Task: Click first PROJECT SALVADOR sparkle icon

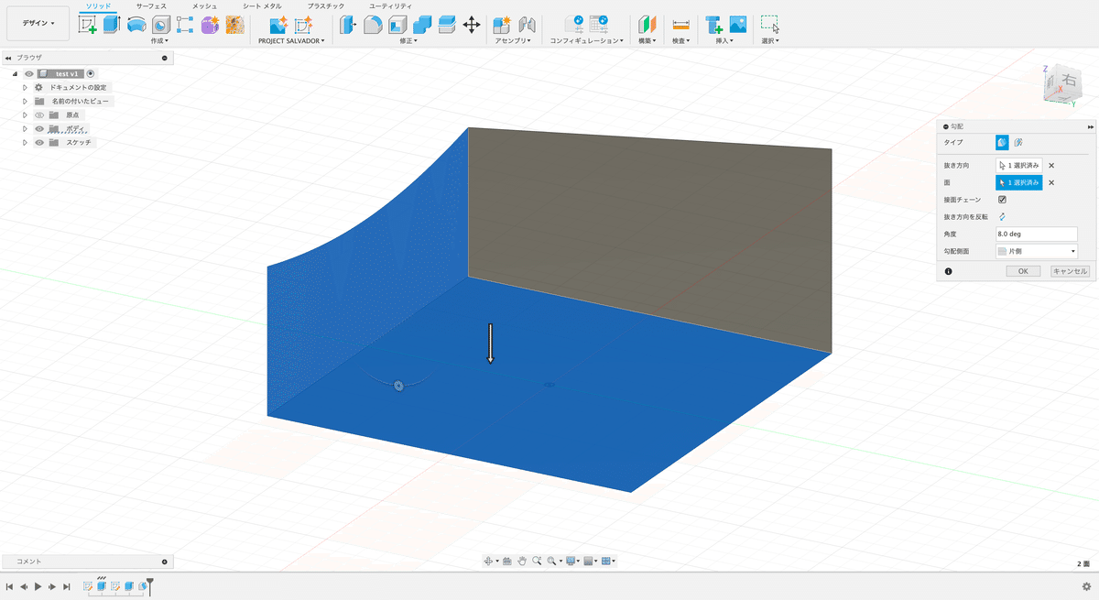Action: [278, 25]
